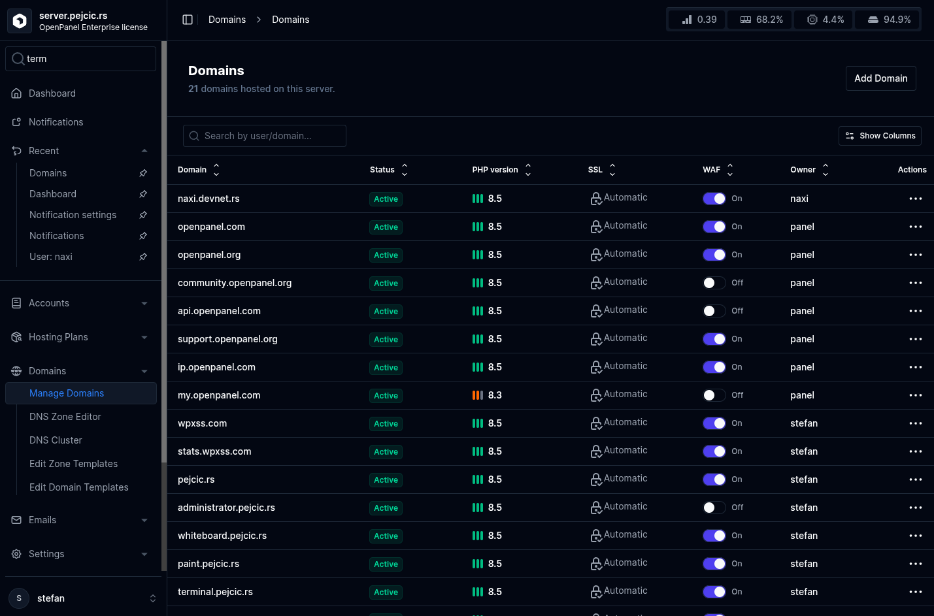Focus the Search by user/domain field

265,136
